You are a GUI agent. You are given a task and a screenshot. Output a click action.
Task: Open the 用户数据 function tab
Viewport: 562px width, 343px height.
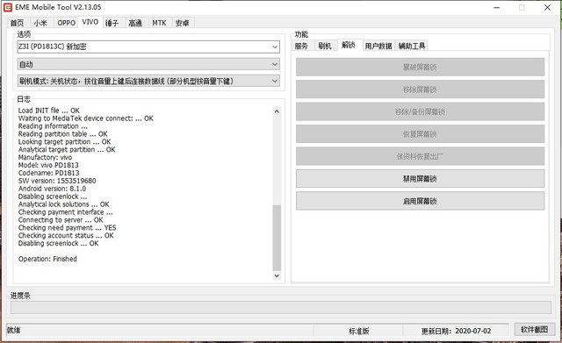pyautogui.click(x=378, y=46)
